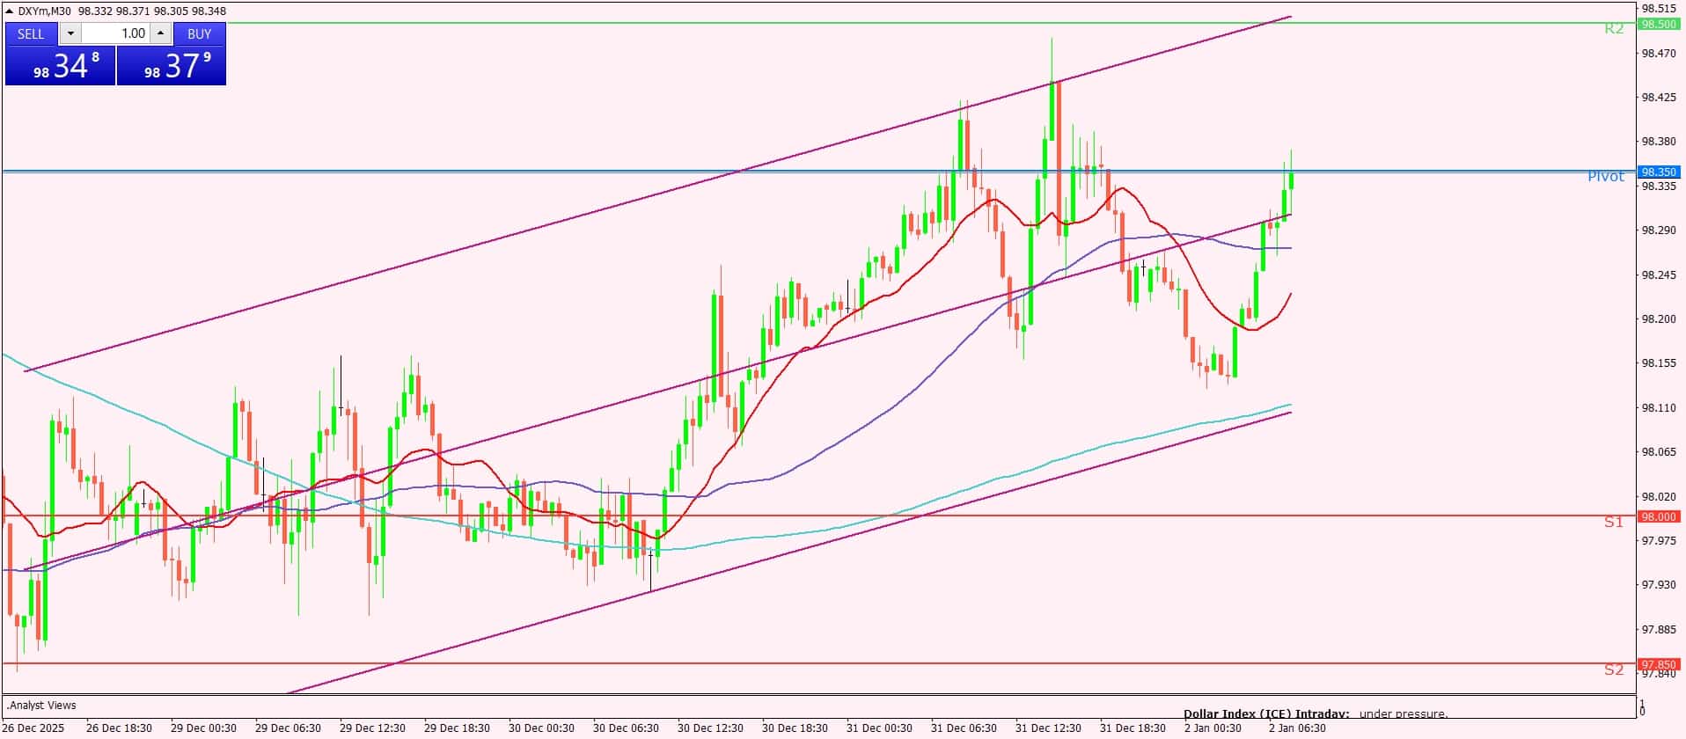Select the R2 resistance label

[1614, 28]
